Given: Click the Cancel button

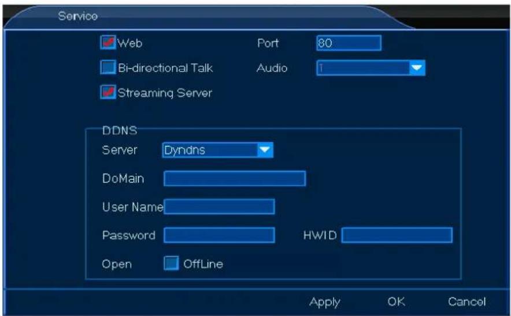Looking at the screenshot, I should click(466, 302).
